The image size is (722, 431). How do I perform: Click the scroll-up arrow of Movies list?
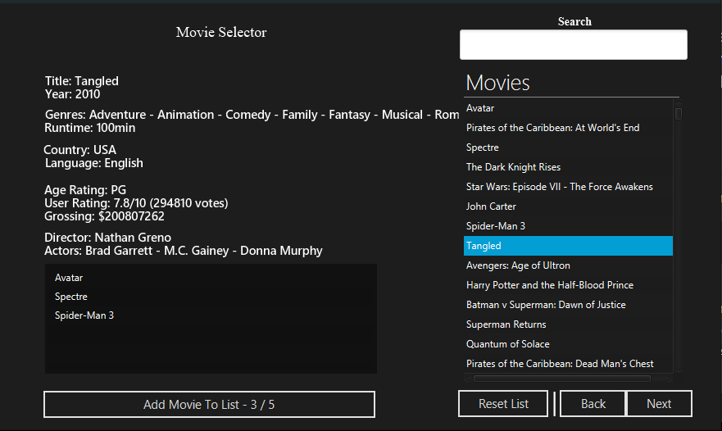679,102
